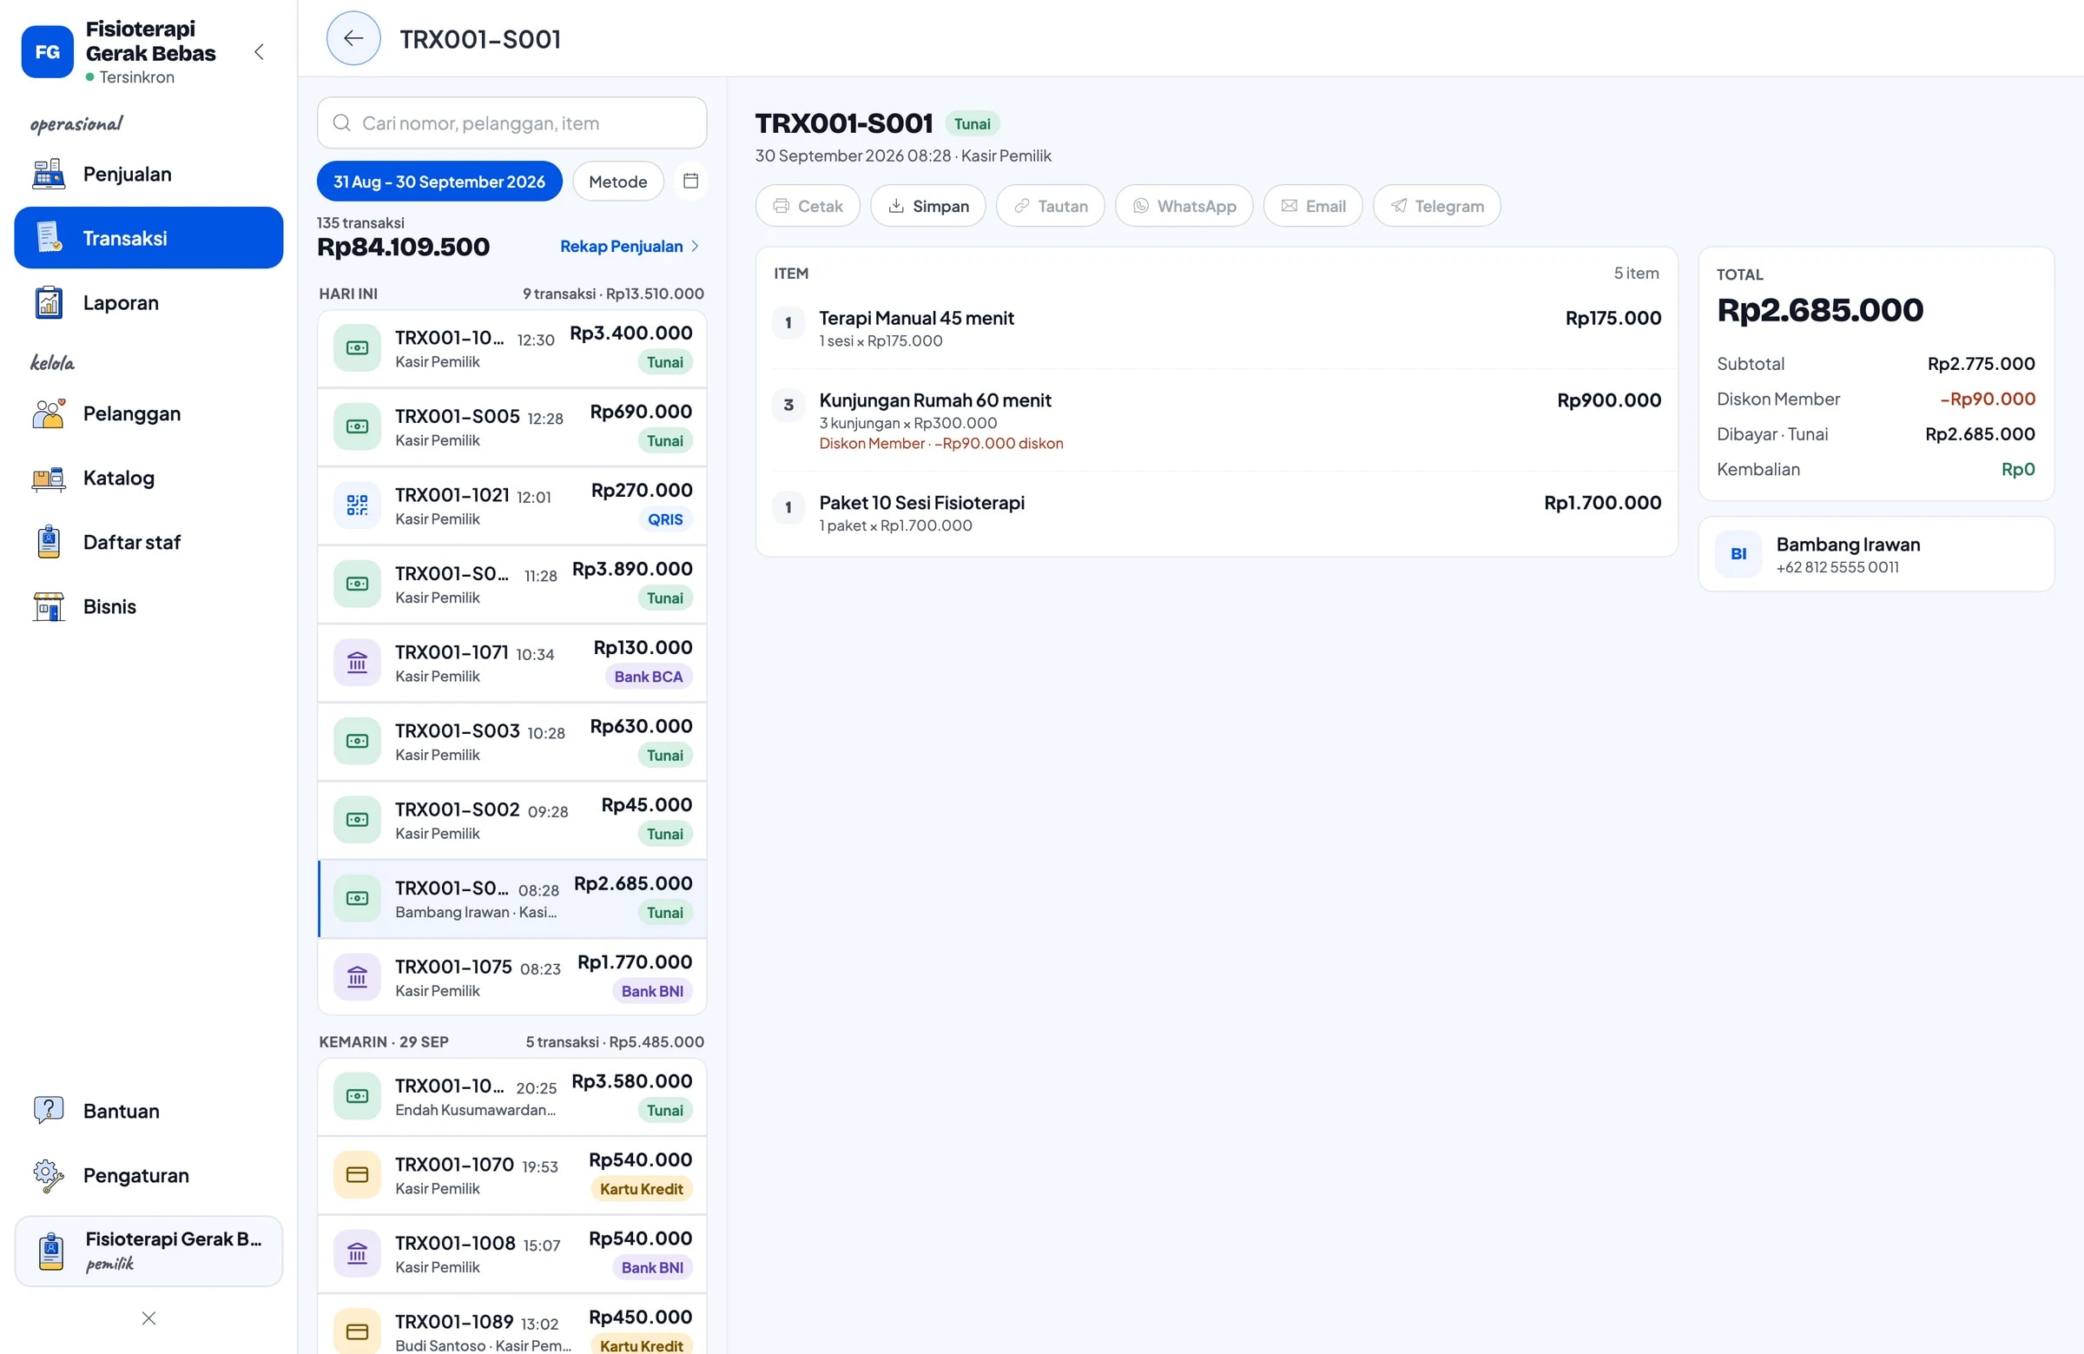Open Endah Kusumawardan transaction at 20:25
Screen dimensions: 2084x1354
512,1097
